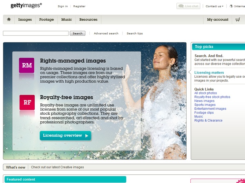
Task: Click the Featured content header
Action: pos(65,179)
